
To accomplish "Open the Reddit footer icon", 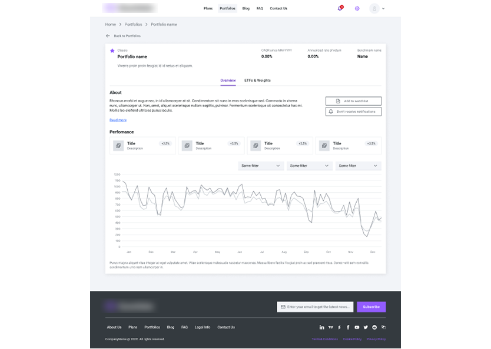I will pos(374,327).
